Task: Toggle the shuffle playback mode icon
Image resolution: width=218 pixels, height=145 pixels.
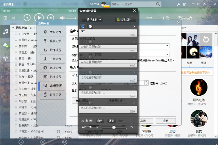Action: click(x=14, y=17)
